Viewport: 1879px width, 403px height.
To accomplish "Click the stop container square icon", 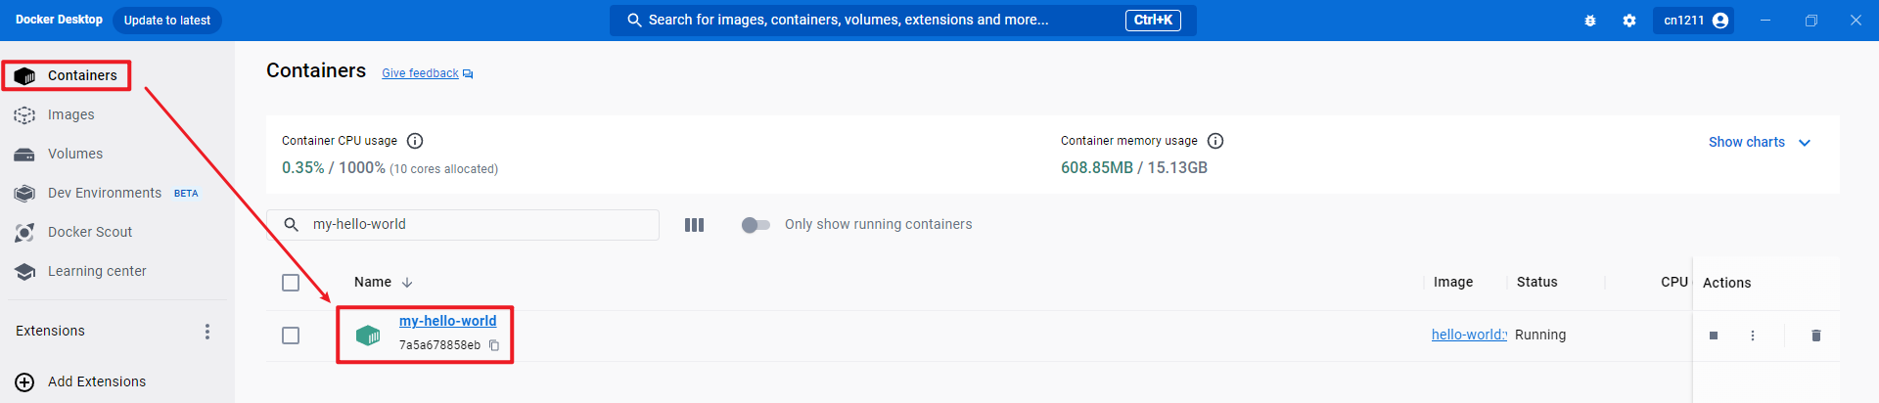I will coord(1713,336).
